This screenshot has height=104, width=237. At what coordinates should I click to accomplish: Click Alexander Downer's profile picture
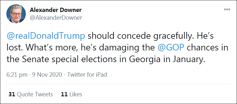[16, 14]
